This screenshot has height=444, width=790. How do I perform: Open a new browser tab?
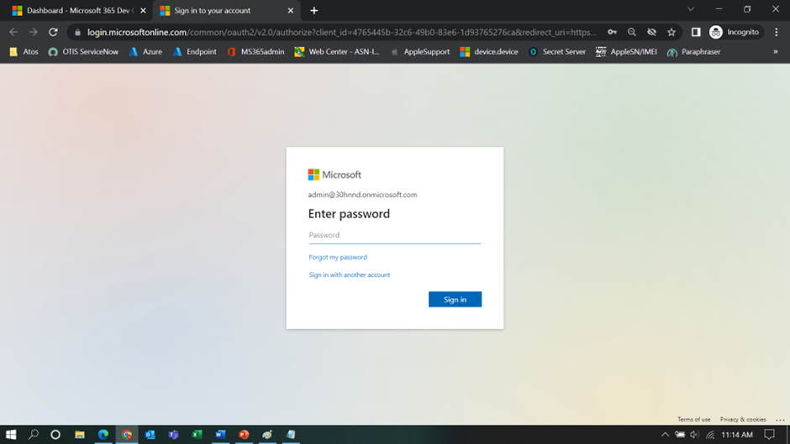point(313,11)
